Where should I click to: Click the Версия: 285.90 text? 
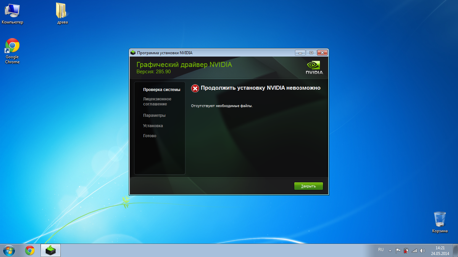pos(153,72)
